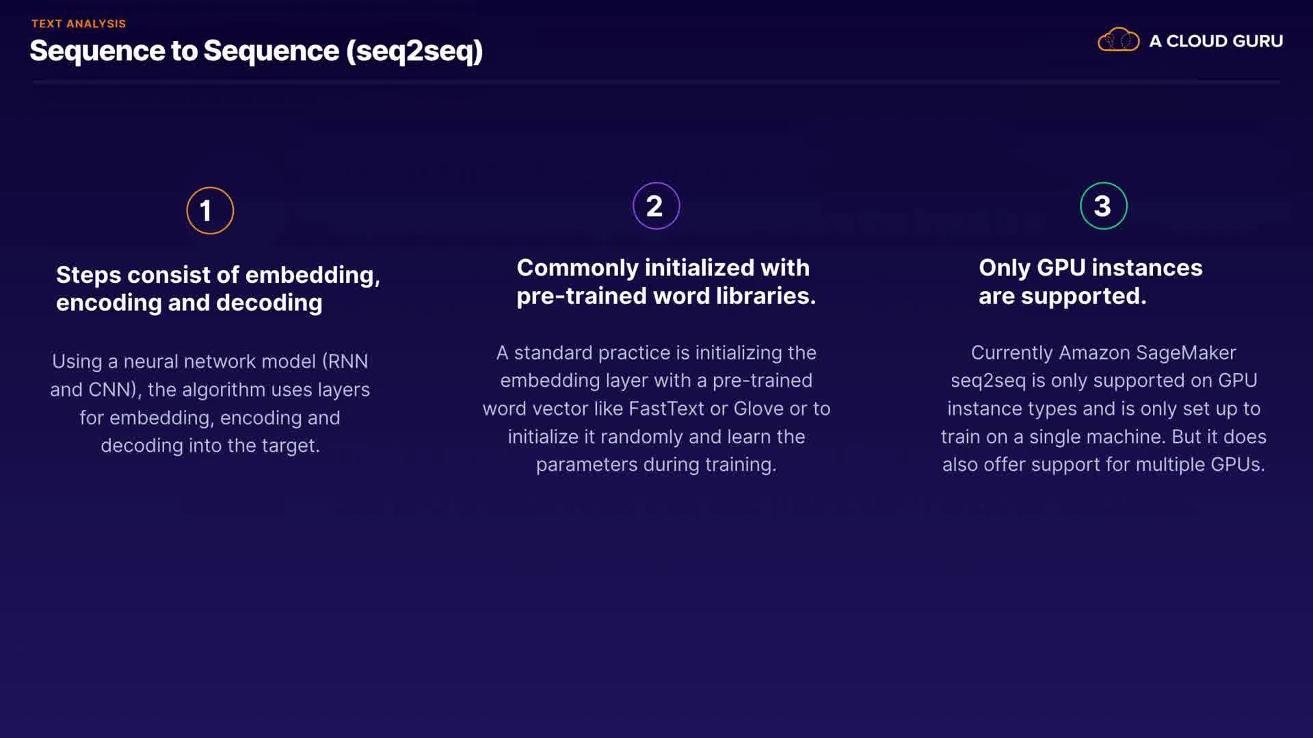The width and height of the screenshot is (1313, 738).
Task: Click "encoding and decoding" heading line
Action: (189, 303)
